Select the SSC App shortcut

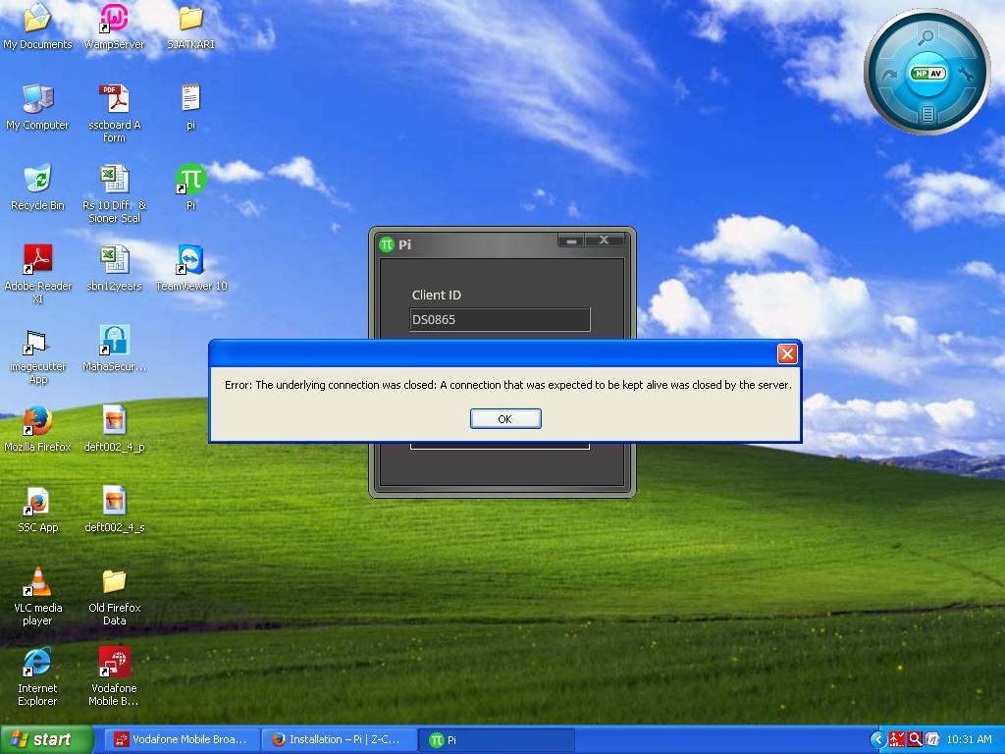(37, 510)
